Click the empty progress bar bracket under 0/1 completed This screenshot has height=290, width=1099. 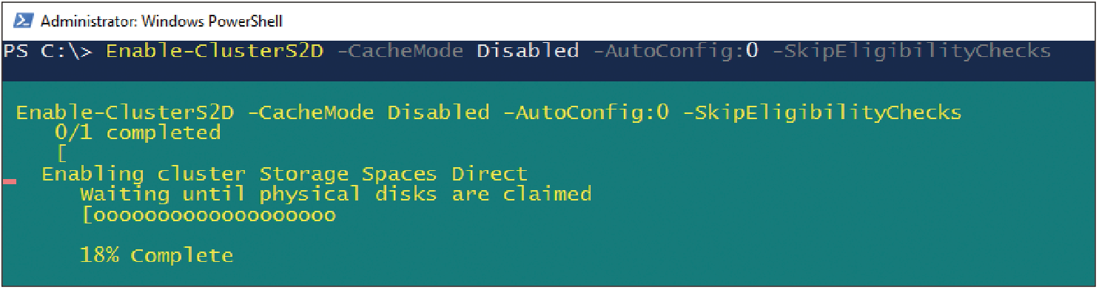tap(61, 154)
